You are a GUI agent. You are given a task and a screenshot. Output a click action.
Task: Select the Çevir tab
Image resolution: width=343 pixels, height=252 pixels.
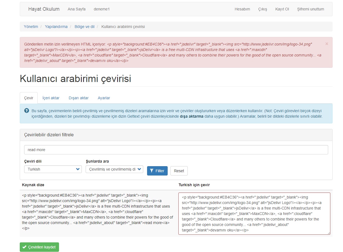29,98
